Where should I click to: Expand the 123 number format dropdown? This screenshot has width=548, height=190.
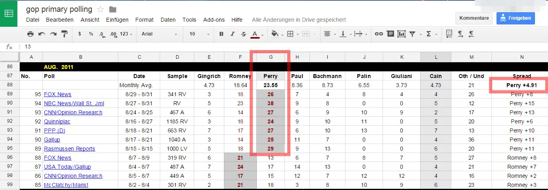click(126, 34)
